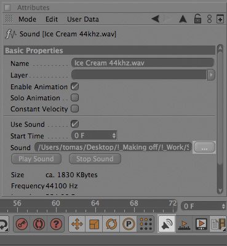Click the record active objects key icon
Screen dimensions: 227x246
pyautogui.click(x=22, y=224)
